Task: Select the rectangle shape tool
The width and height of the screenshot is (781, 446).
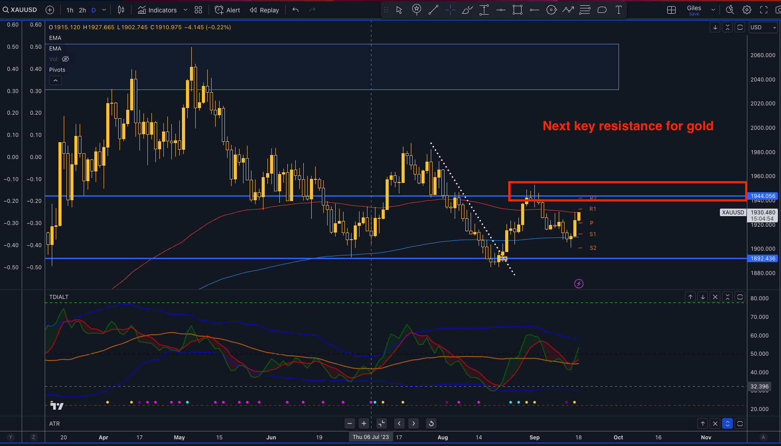Action: point(518,10)
